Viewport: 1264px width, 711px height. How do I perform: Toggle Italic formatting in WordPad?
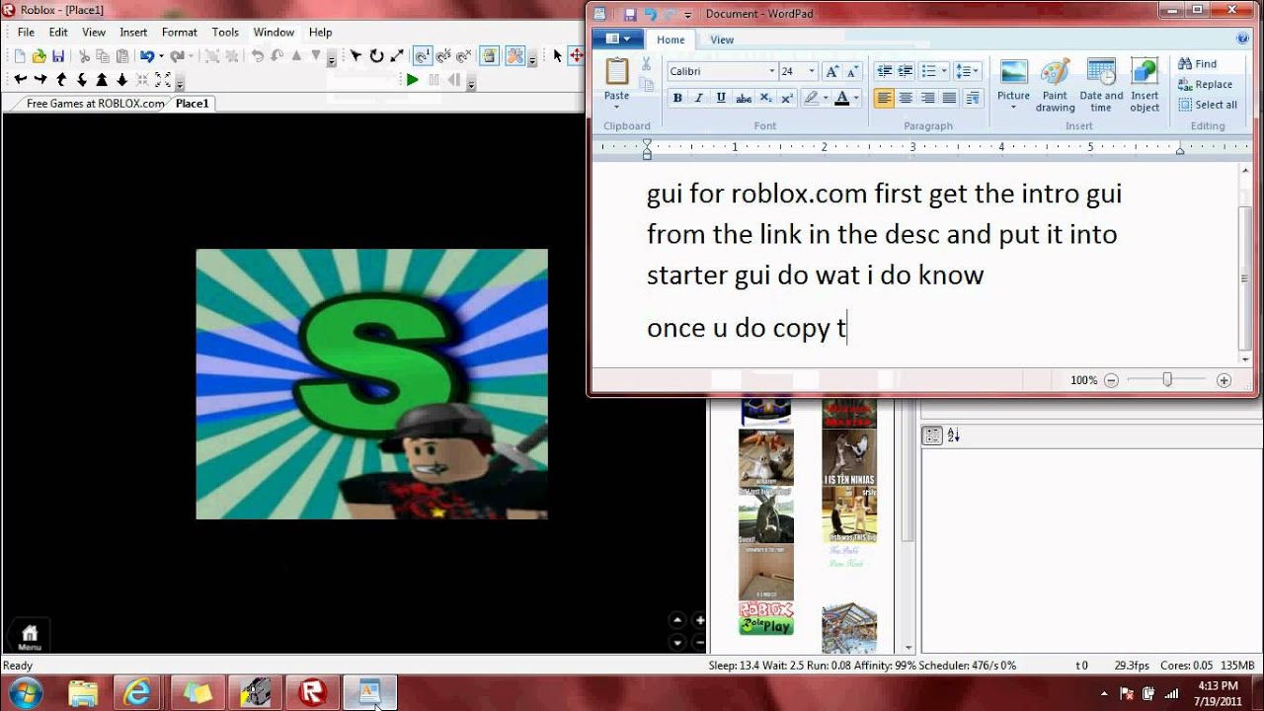pyautogui.click(x=699, y=98)
